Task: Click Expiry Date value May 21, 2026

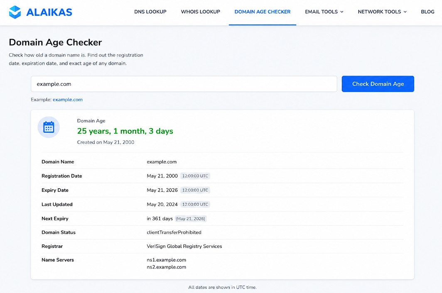Action: click(162, 190)
